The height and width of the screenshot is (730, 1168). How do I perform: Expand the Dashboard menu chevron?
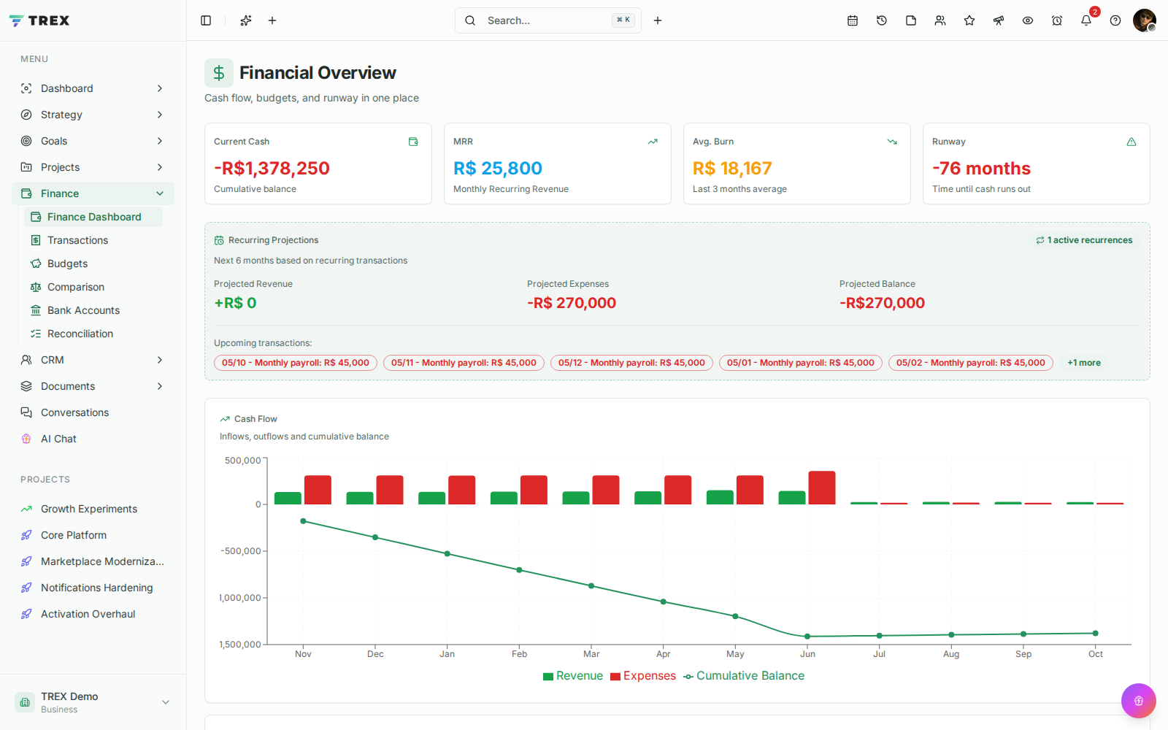coord(160,88)
